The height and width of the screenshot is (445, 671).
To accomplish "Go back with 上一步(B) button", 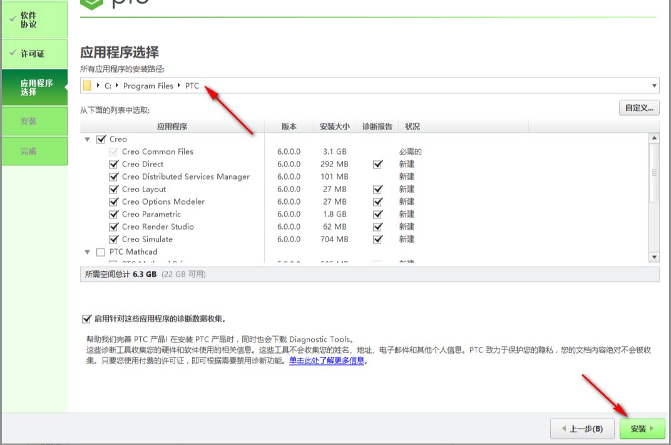I will 582,428.
